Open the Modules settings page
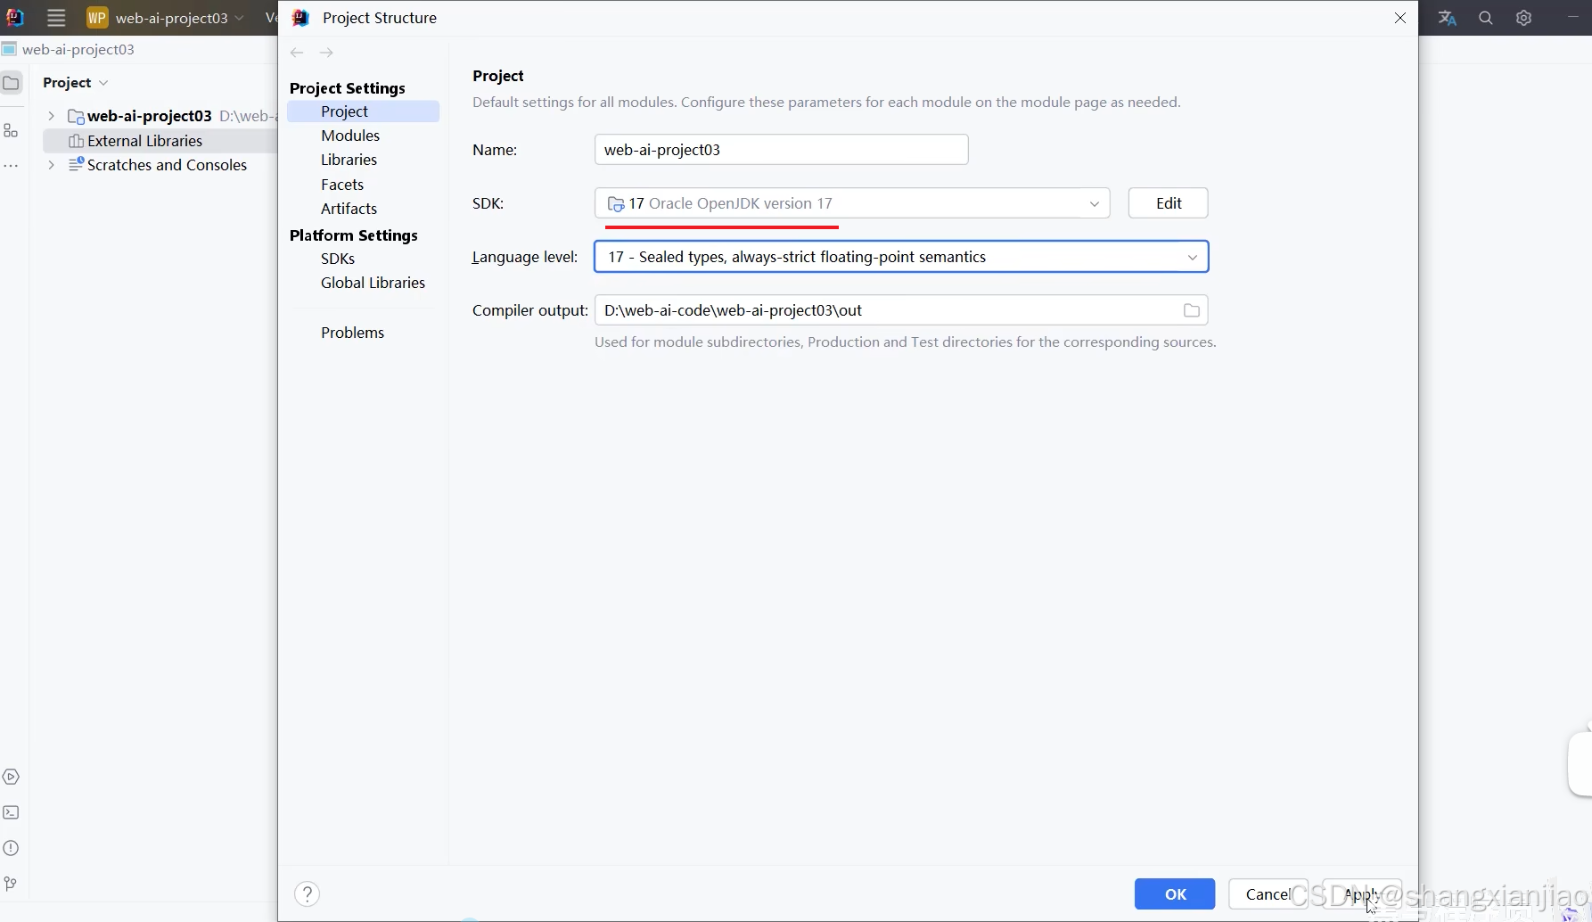 click(350, 136)
